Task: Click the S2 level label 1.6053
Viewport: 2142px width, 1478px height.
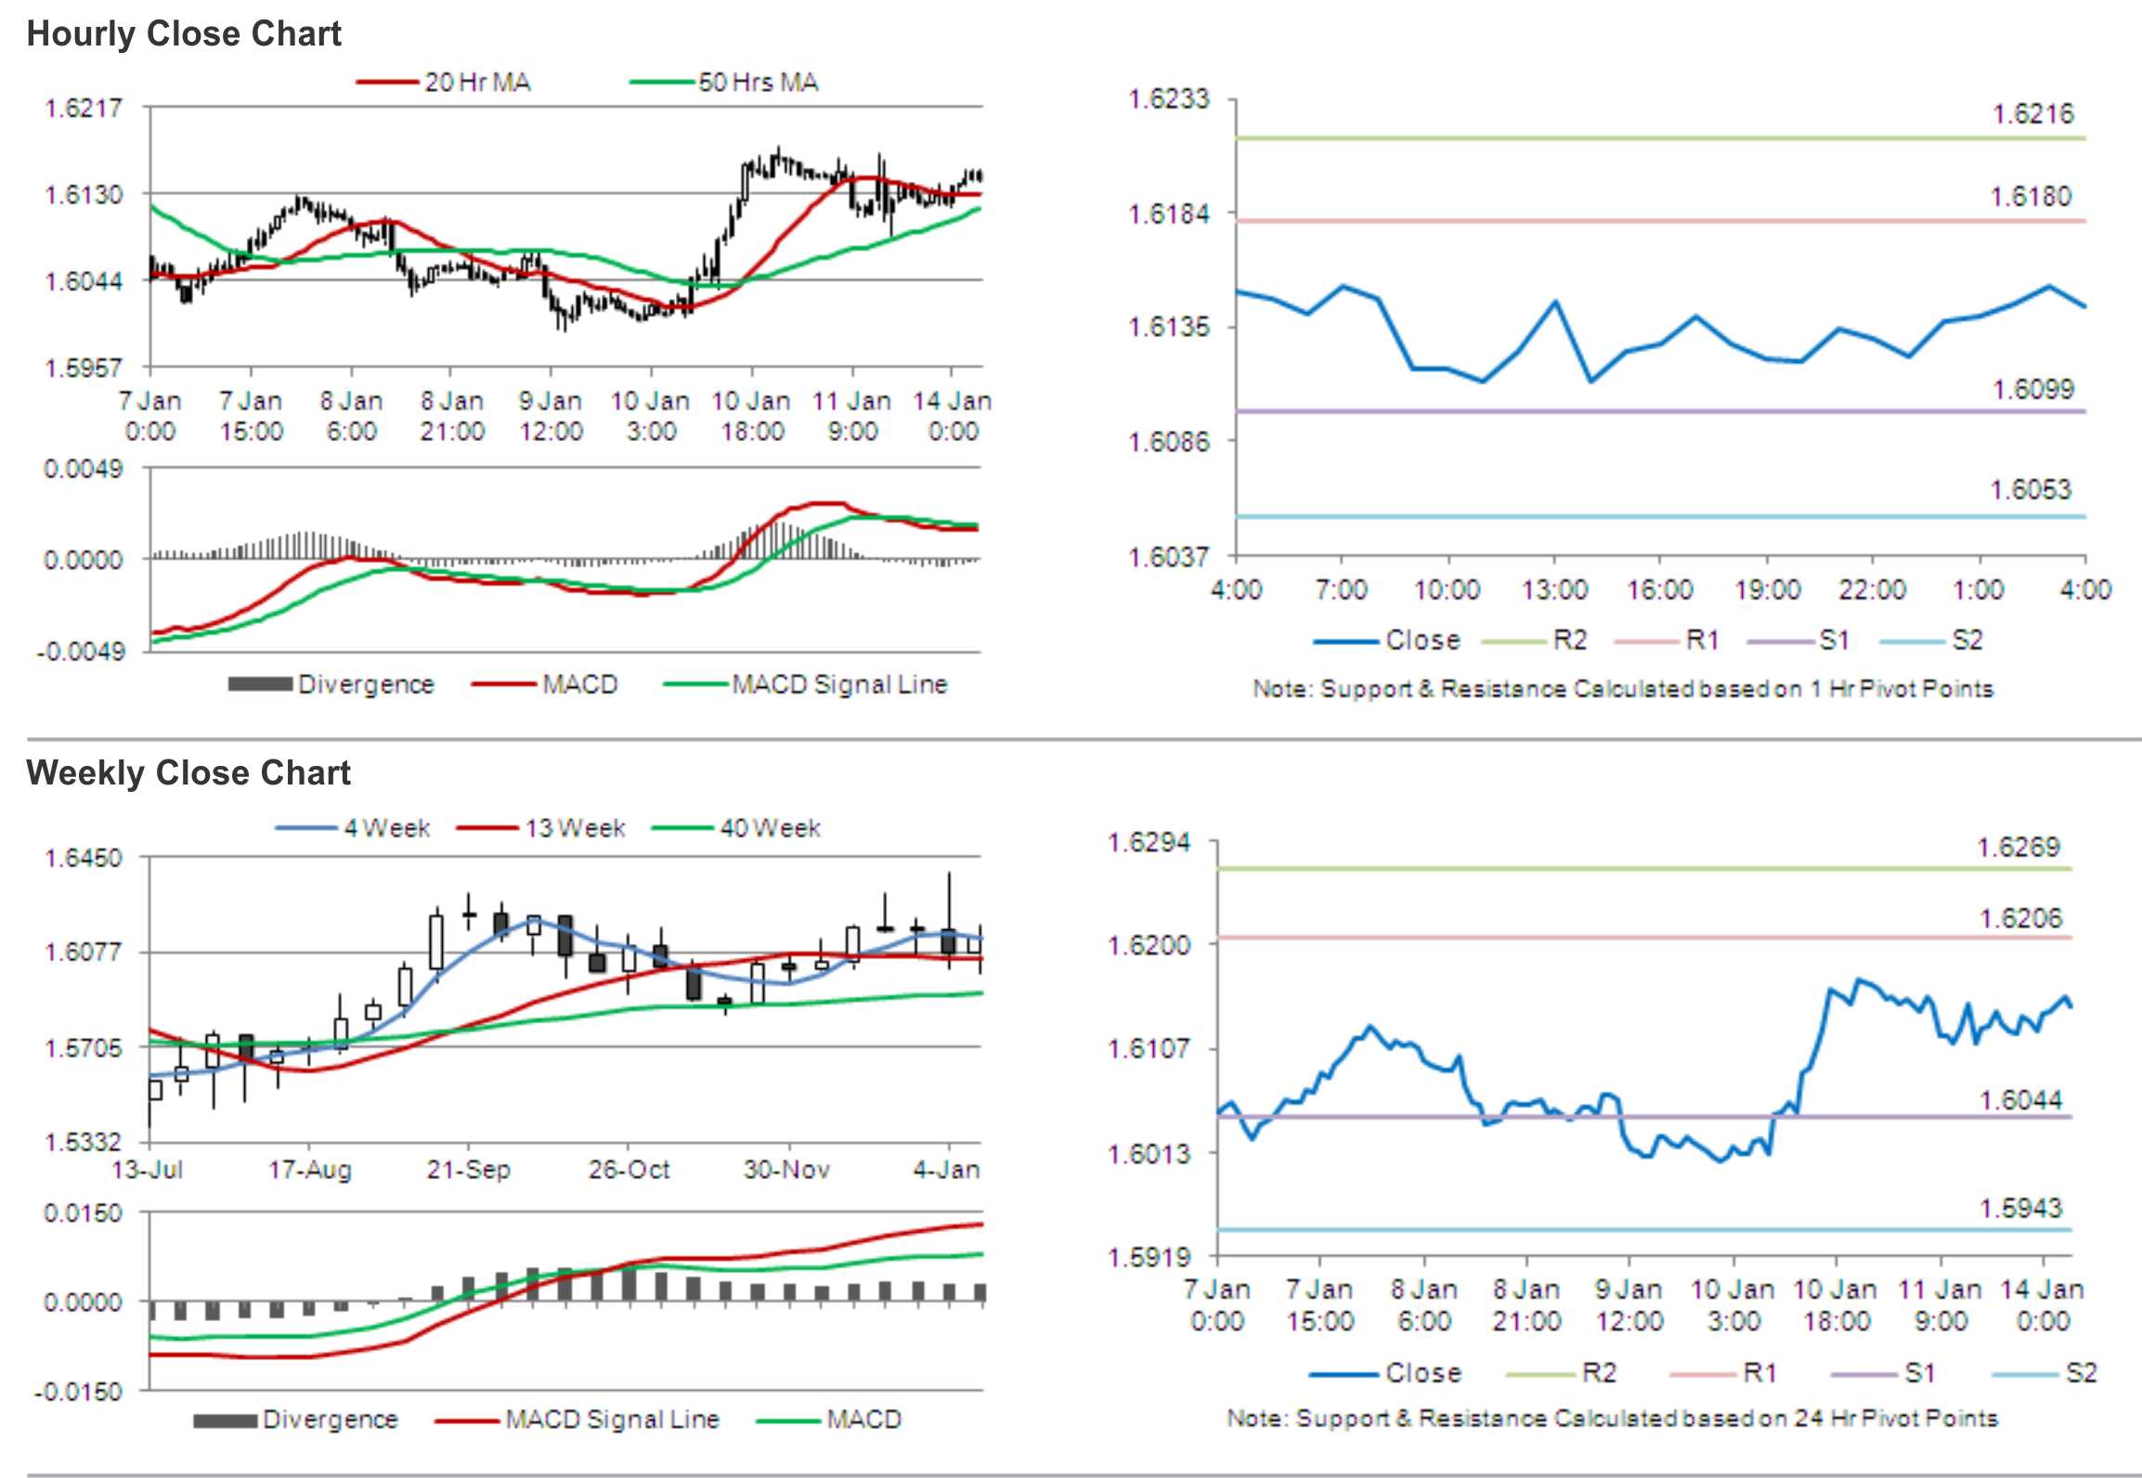Action: 2031,489
